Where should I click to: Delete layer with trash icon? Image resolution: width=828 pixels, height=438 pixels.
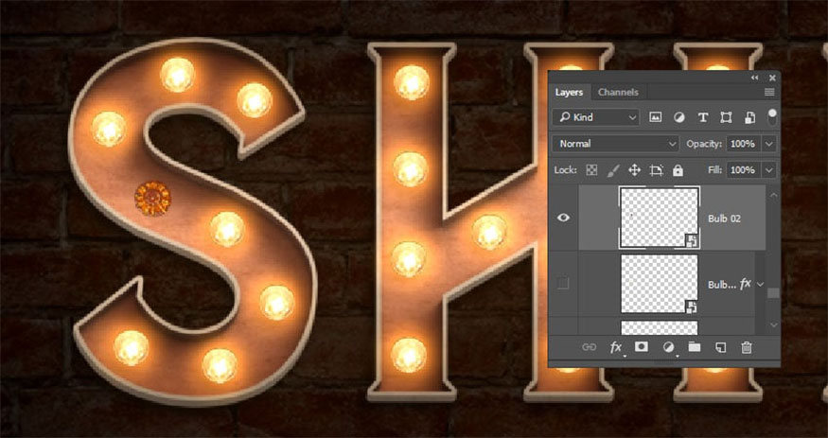[x=747, y=347]
